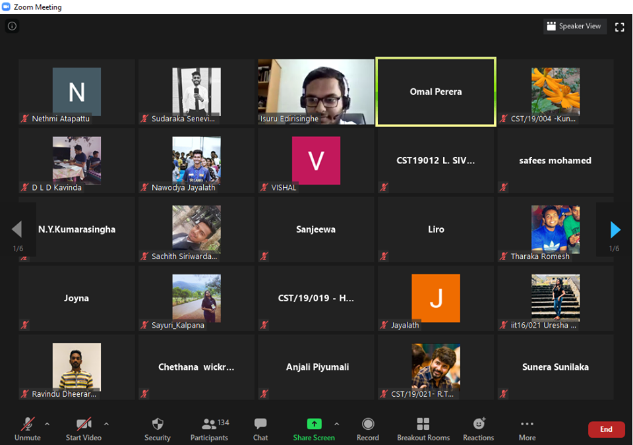Image resolution: width=633 pixels, height=445 pixels.
Task: Click muted mic icon on CST/19/019 tile
Action: point(264,324)
